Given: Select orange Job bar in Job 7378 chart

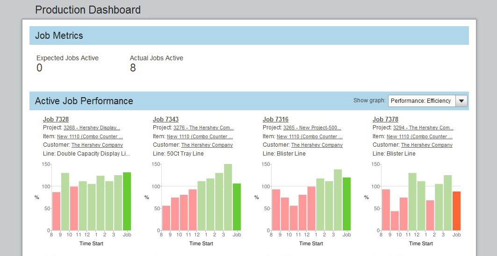Looking at the screenshot, I should pos(456,211).
